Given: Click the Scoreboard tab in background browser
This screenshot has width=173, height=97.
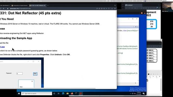Looking at the screenshot, I should tap(133, 5).
